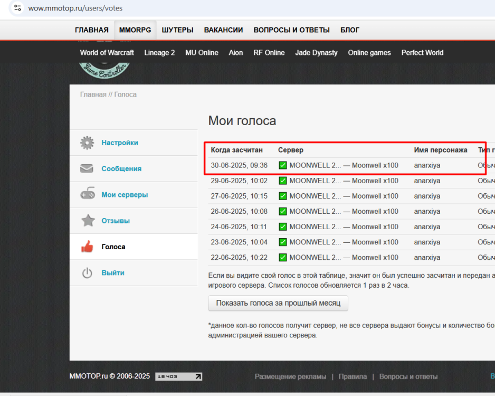Click the Главная breadcrumb link
495x396 pixels.
pyautogui.click(x=92, y=95)
